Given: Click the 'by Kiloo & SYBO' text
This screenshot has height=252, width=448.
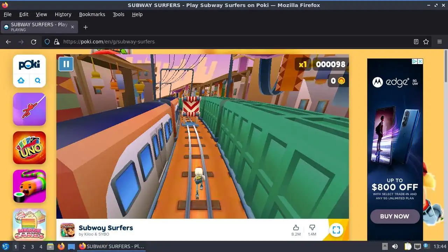Looking at the screenshot, I should tap(94, 234).
